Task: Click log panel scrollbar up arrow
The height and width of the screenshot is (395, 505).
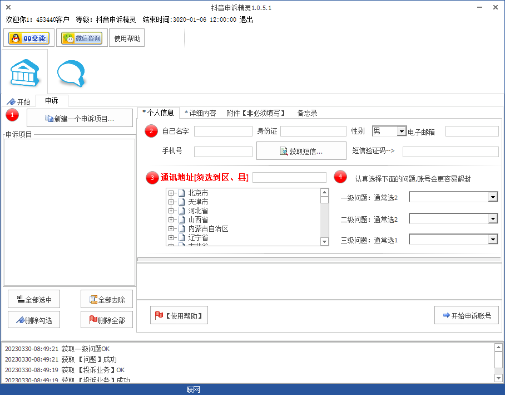Action: coord(498,348)
